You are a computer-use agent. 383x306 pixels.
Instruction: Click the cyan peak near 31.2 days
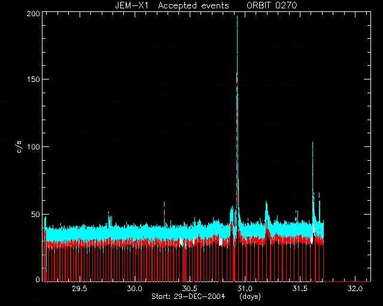click(x=266, y=204)
